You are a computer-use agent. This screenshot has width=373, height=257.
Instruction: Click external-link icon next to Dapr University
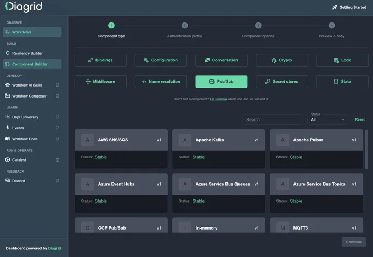(x=58, y=117)
